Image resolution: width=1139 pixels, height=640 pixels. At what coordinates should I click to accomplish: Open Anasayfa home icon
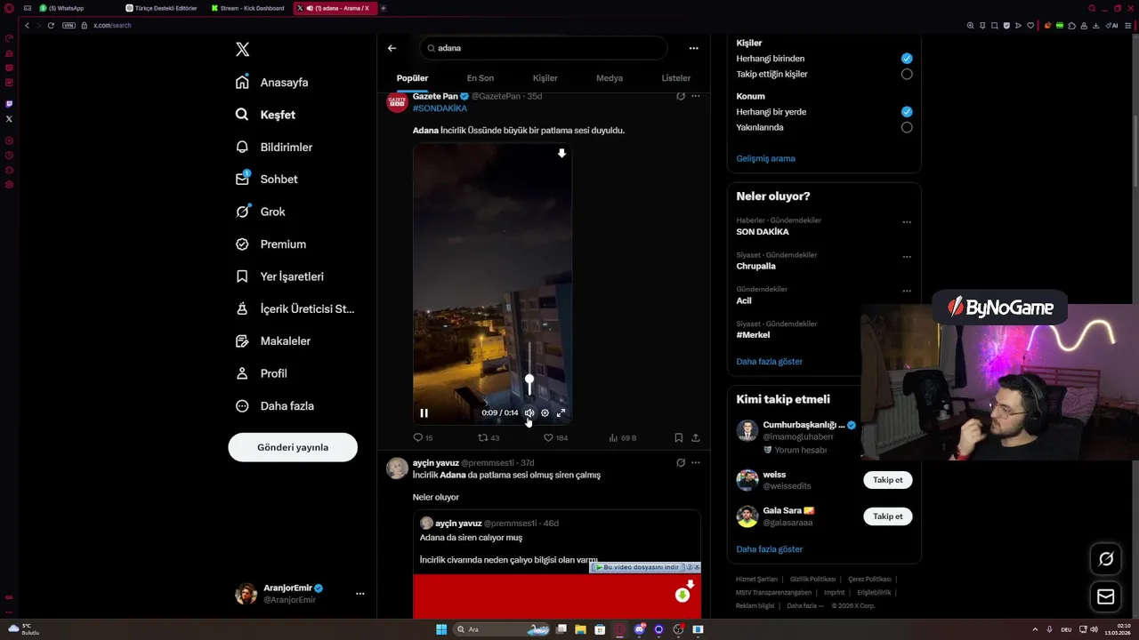coord(242,82)
